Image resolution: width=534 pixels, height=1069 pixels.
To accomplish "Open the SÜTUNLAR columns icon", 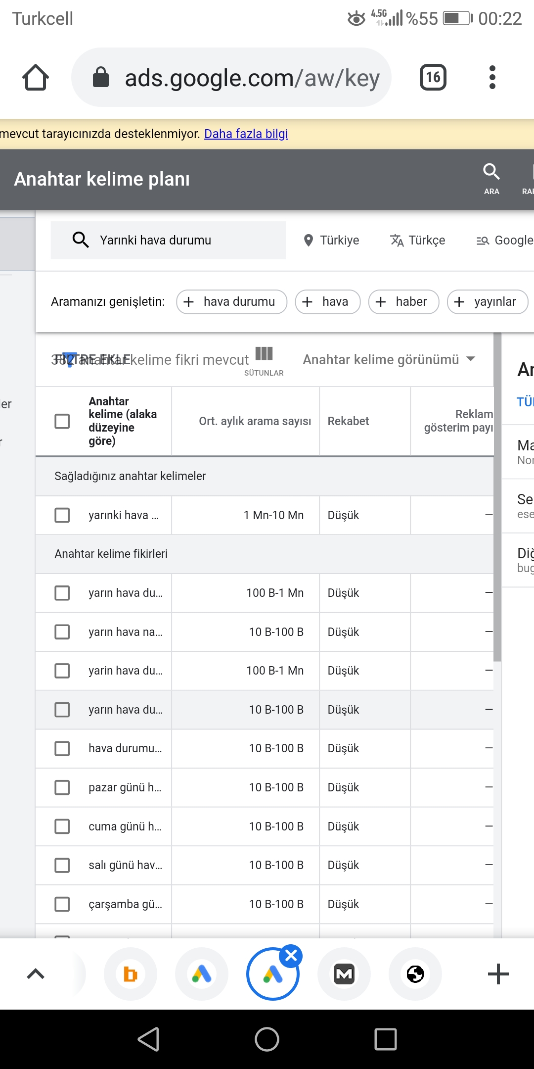I will pyautogui.click(x=264, y=360).
